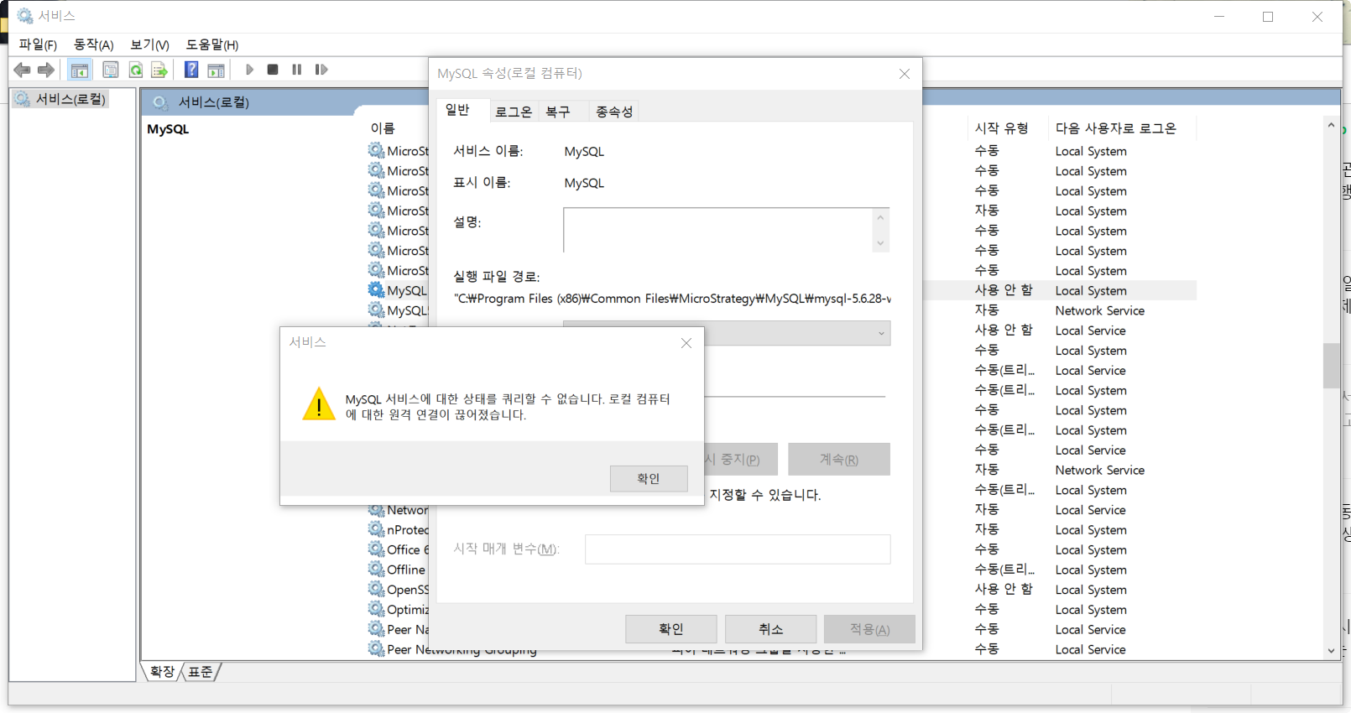The height and width of the screenshot is (713, 1351).
Task: Click the Forward arrow in the toolbar
Action: point(46,70)
